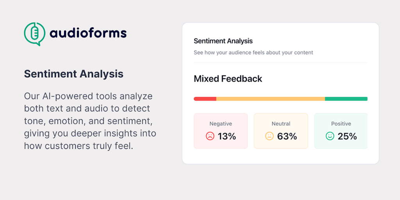Click the orange neutral face icon
The width and height of the screenshot is (400, 200).
pyautogui.click(x=270, y=136)
